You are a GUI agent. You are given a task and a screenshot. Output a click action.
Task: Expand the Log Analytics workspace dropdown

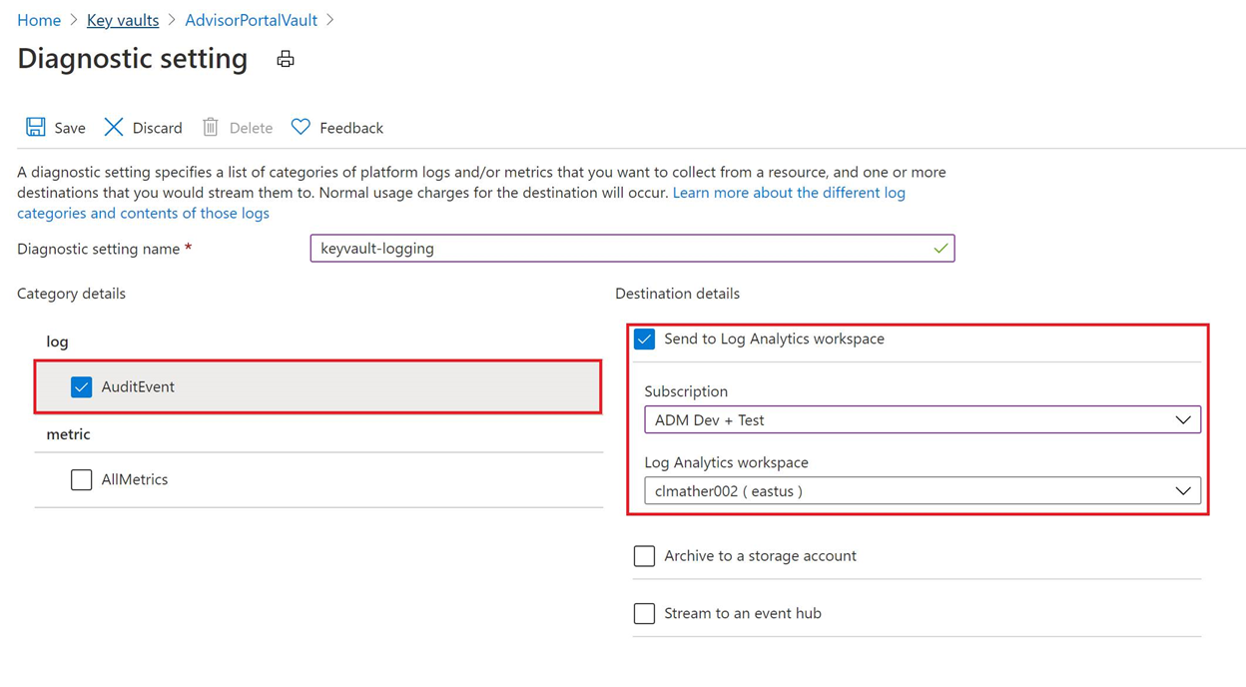tap(922, 491)
